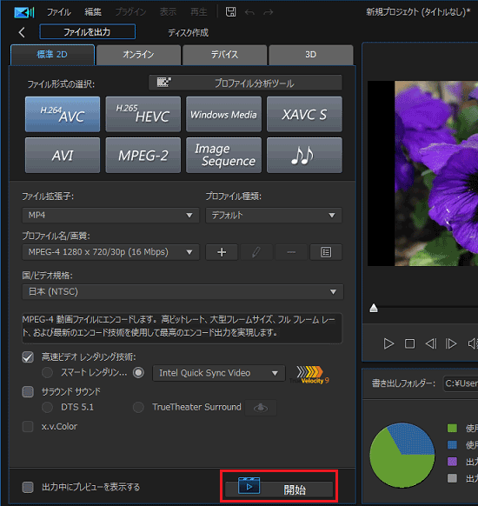Image resolution: width=478 pixels, height=506 pixels.
Task: Stop the preview playback
Action: click(x=409, y=343)
